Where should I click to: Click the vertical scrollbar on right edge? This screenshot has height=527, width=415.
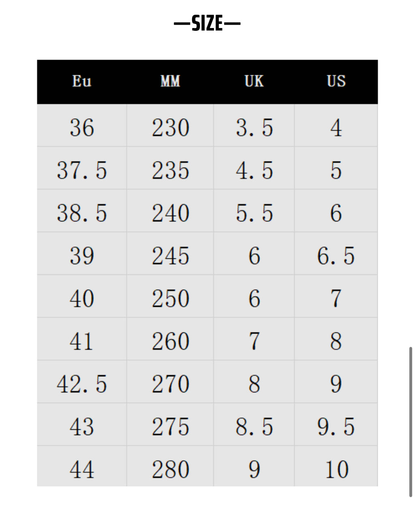click(x=411, y=421)
